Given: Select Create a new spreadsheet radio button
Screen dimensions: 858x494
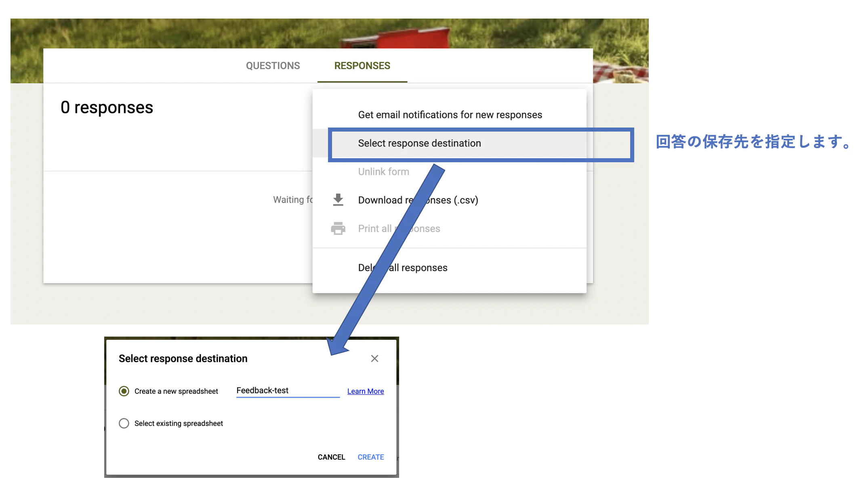Looking at the screenshot, I should pos(124,391).
